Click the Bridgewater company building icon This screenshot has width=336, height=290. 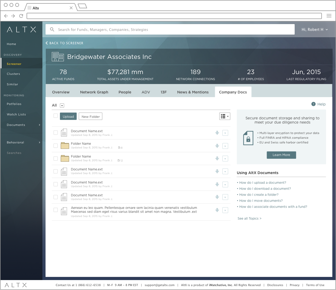[x=58, y=57]
